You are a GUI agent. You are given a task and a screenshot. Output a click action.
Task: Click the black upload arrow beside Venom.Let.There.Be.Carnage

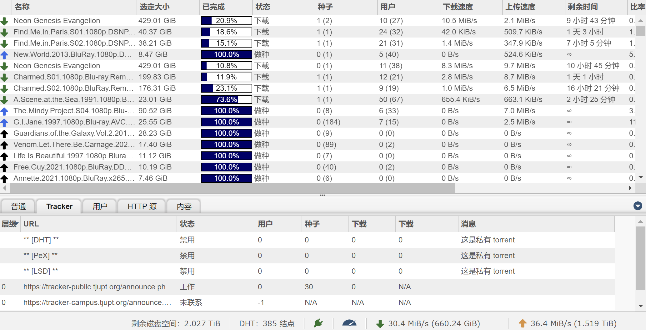tap(4, 145)
